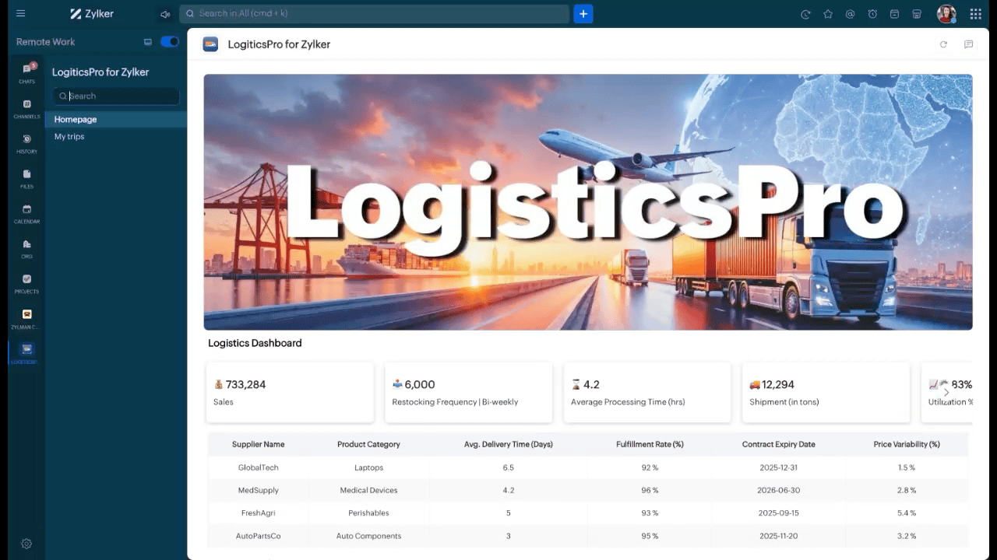
Task: Open the LogisticsPro app in sidebar
Action: (x=27, y=354)
